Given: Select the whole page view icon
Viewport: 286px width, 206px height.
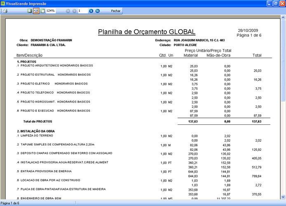Looking at the screenshot, I should pos(29,11).
